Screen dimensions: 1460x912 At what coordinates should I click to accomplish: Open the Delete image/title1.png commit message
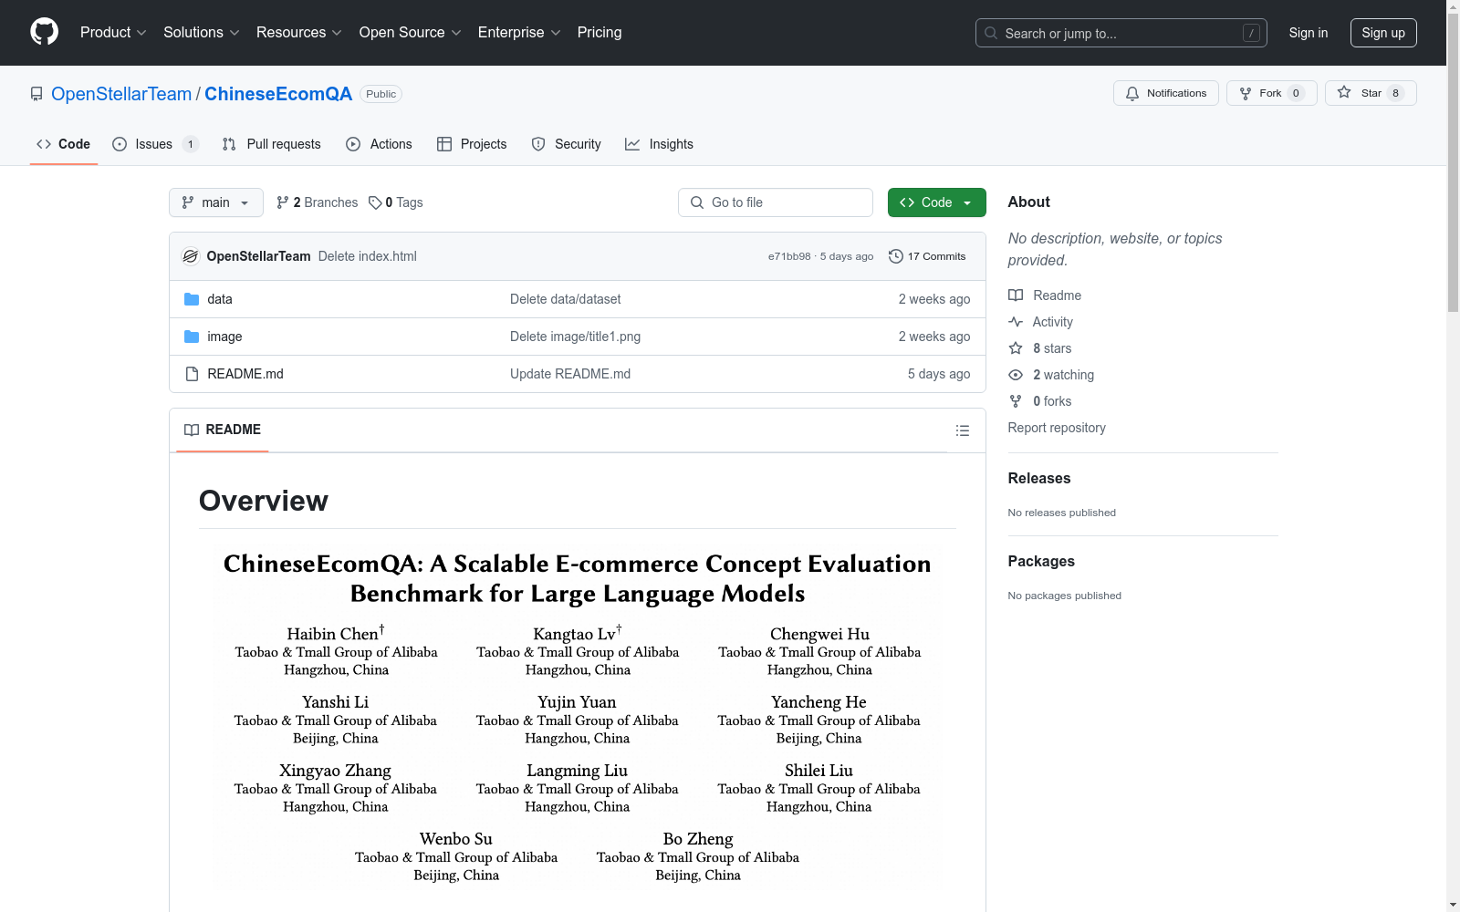[576, 337]
